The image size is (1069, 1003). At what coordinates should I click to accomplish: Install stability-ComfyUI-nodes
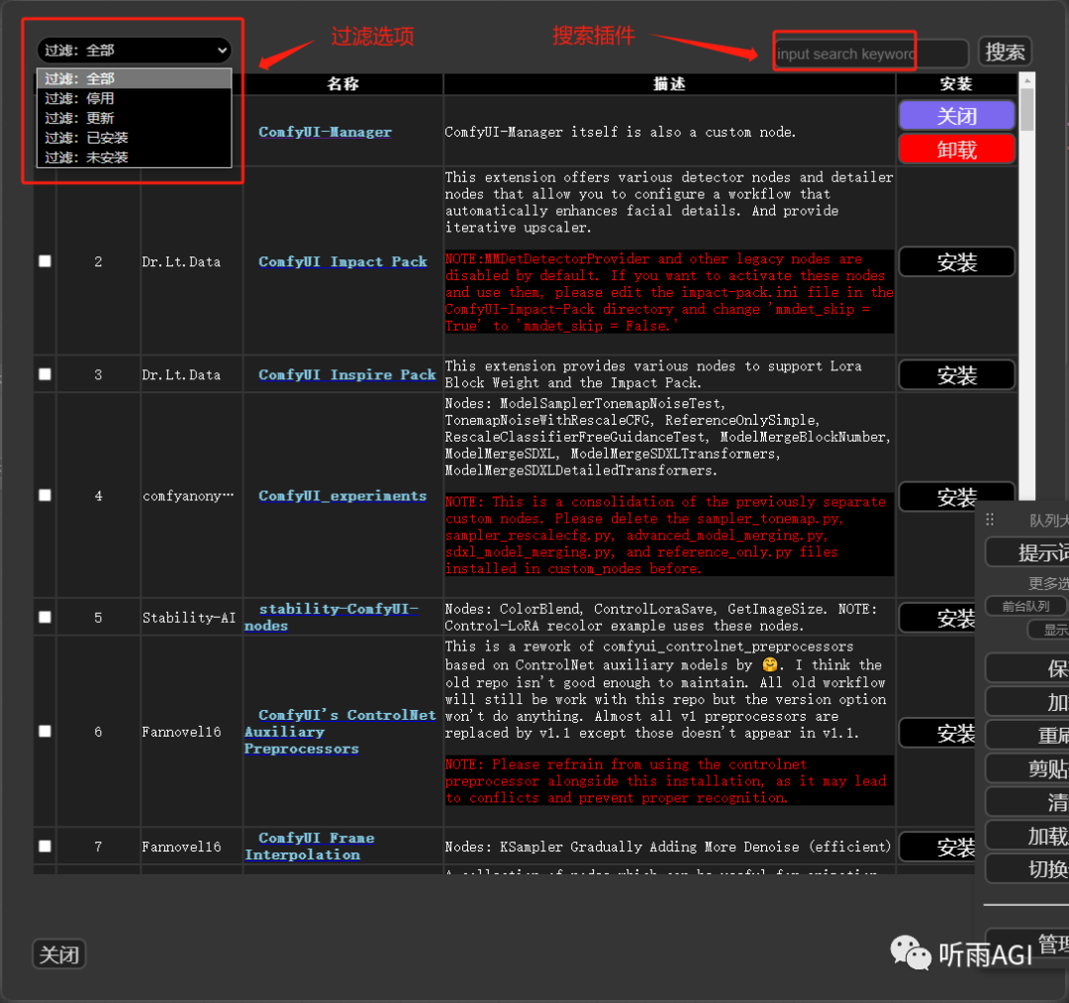click(x=938, y=619)
